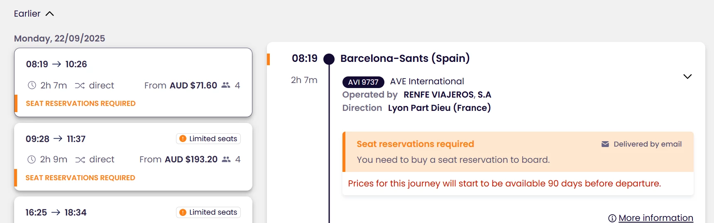
Task: Select the 08:19 to 10:26 journey card
Action: coord(133,82)
